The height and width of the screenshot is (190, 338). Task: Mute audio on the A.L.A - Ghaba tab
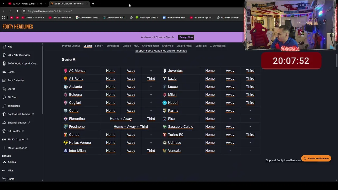(x=41, y=4)
